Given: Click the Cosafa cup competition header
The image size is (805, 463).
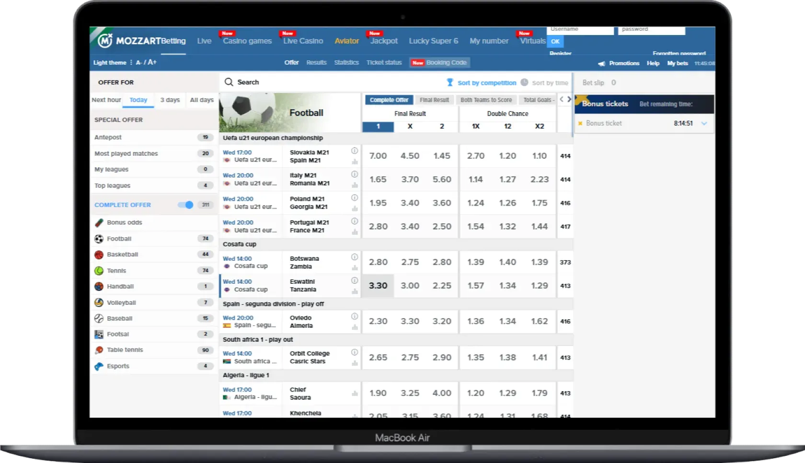Looking at the screenshot, I should pos(396,244).
